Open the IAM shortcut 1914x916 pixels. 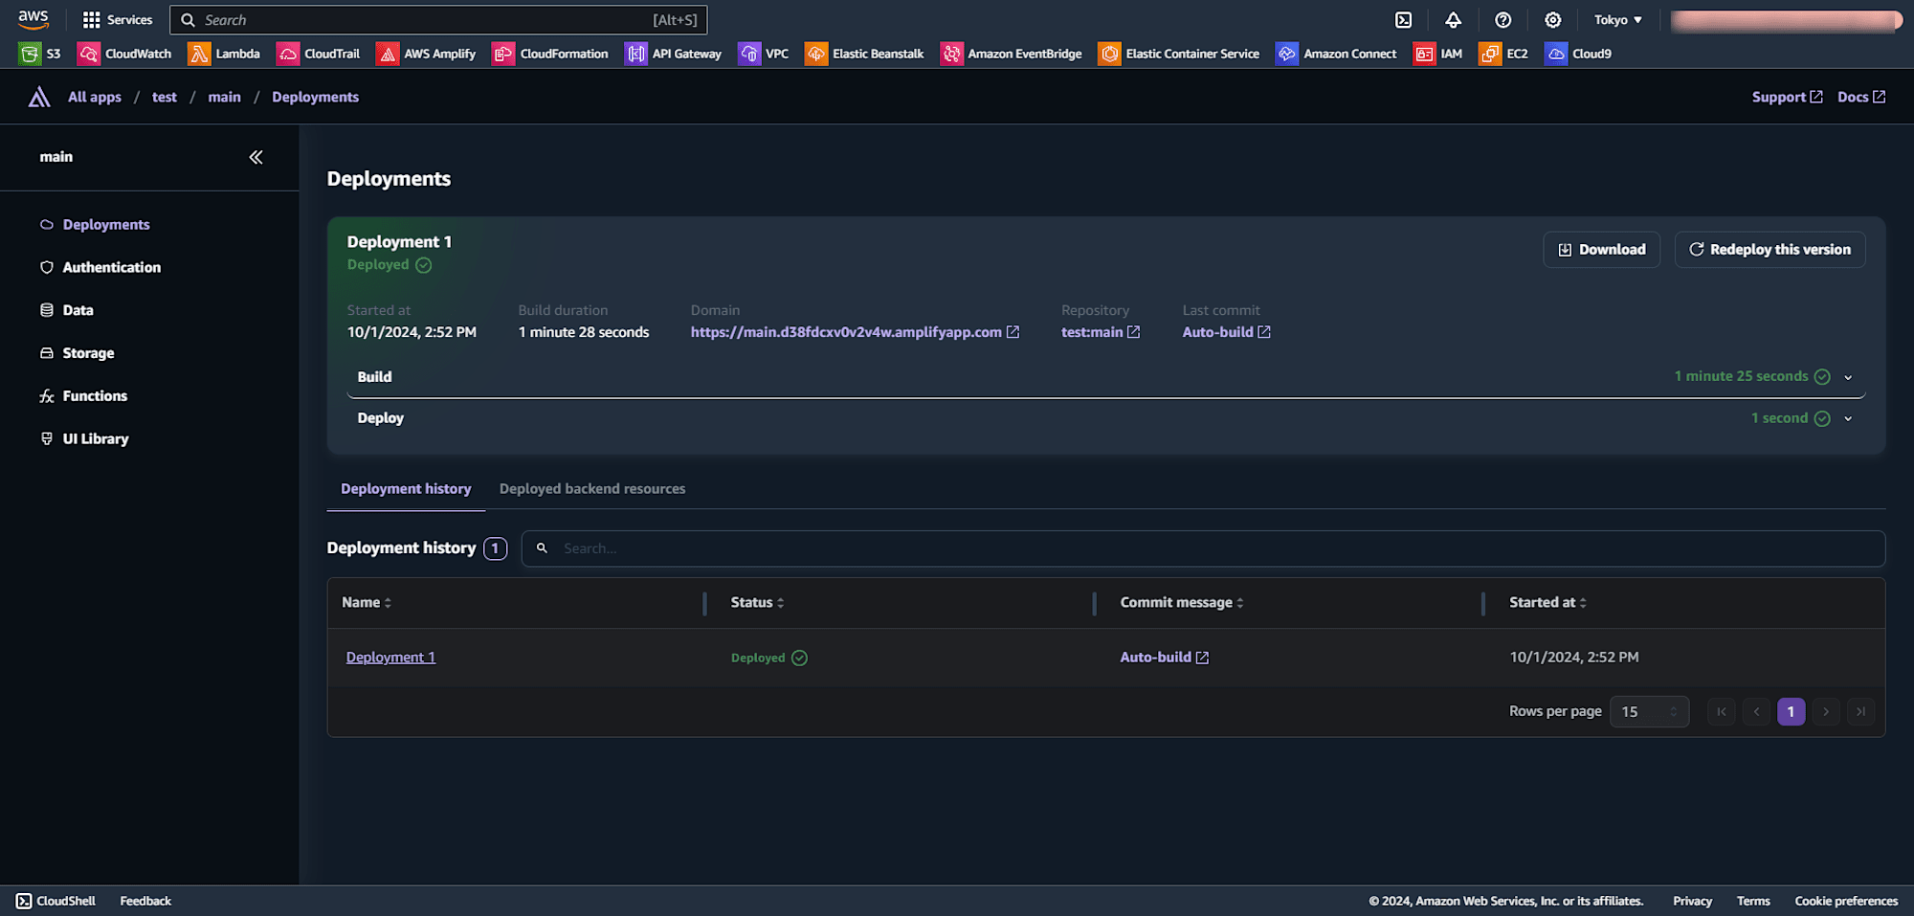(x=1438, y=54)
